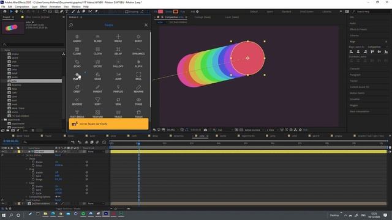Select the Break tool in Motion panel
The width and height of the screenshot is (392, 220).
click(118, 38)
